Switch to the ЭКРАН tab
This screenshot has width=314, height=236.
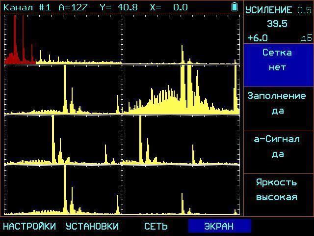[219, 226]
